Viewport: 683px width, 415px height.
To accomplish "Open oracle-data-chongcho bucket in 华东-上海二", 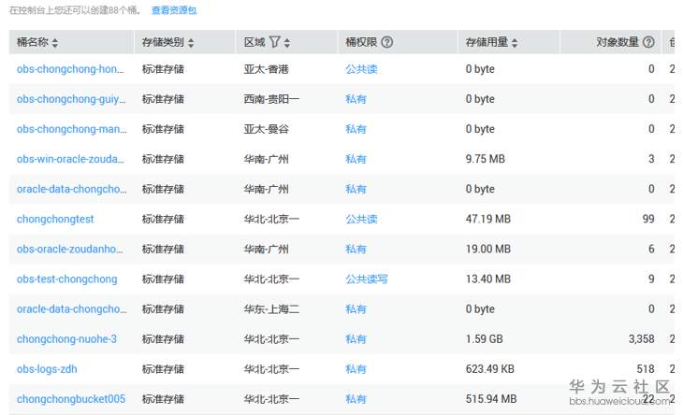I will (x=72, y=309).
